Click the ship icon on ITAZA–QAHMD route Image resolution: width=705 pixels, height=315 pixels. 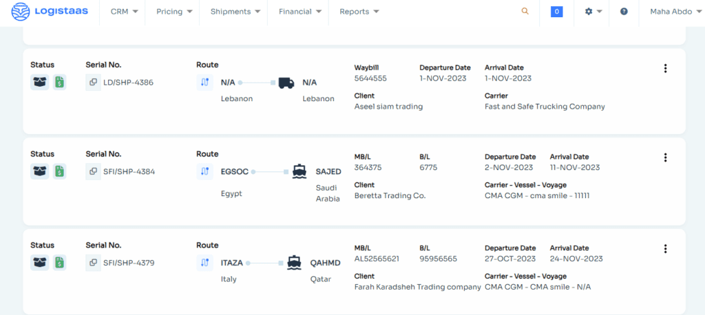point(294,263)
